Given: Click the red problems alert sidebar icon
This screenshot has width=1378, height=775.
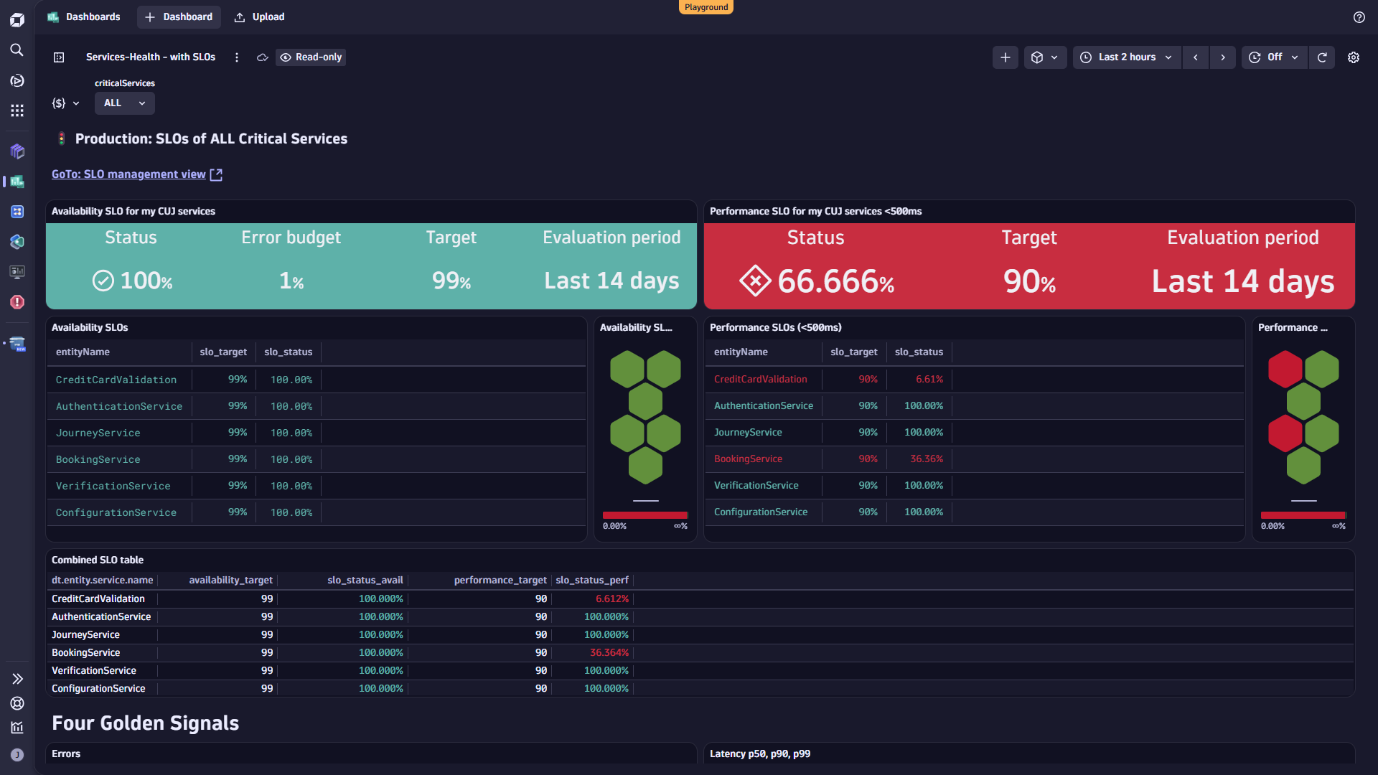Looking at the screenshot, I should [x=17, y=302].
